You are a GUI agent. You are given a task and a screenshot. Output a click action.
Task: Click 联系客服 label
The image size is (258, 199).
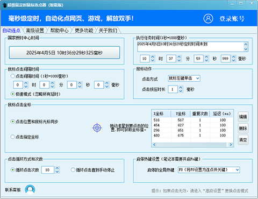(x=13, y=190)
